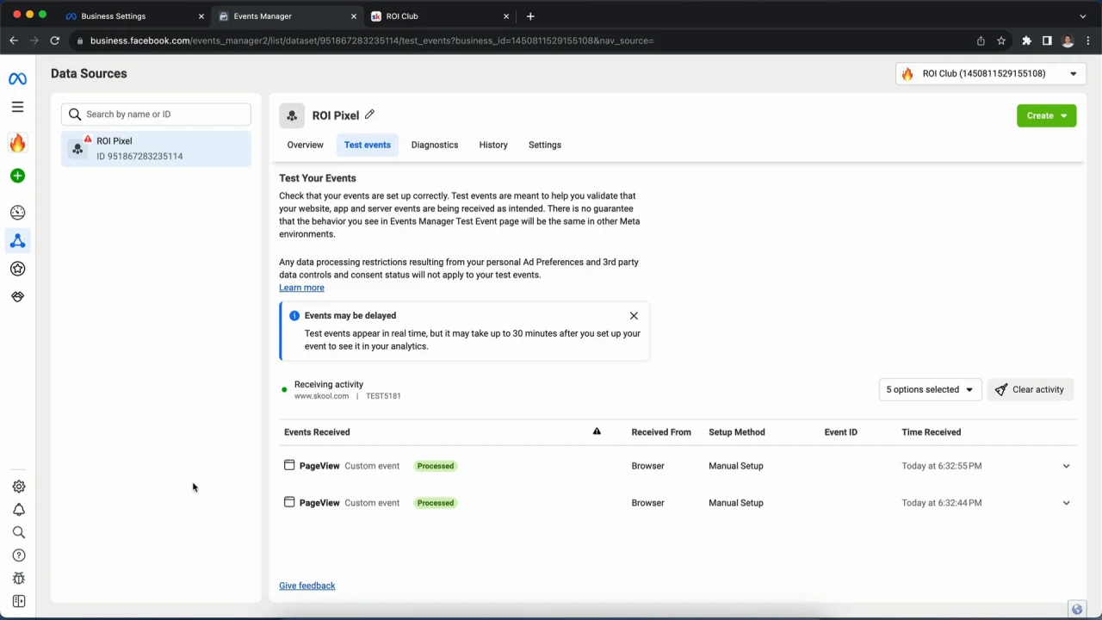Open the Learn more link
This screenshot has width=1102, height=620.
click(x=301, y=288)
